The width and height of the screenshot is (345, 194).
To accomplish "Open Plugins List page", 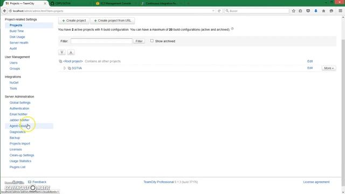I will tap(17, 167).
